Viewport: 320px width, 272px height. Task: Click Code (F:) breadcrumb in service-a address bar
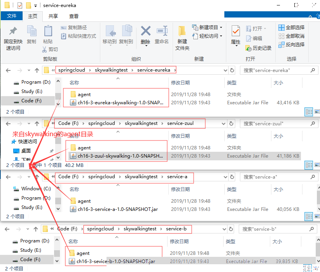coord(68,177)
